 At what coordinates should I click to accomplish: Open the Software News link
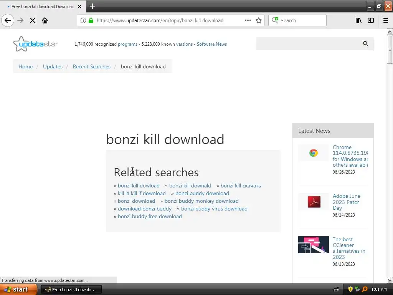(212, 44)
